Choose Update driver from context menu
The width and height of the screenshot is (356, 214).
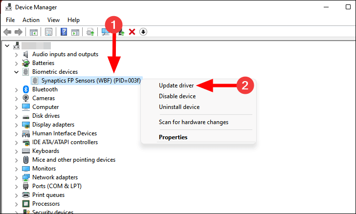[x=176, y=86]
